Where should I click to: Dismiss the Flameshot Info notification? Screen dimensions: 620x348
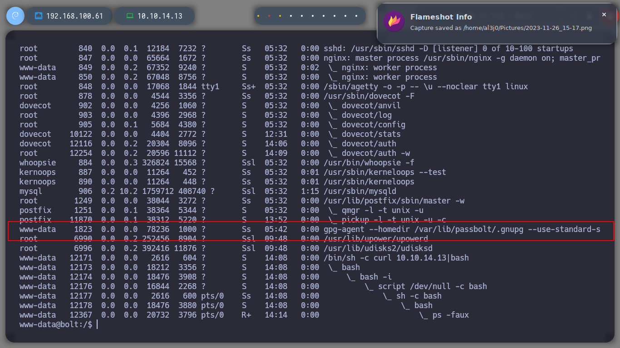click(604, 14)
